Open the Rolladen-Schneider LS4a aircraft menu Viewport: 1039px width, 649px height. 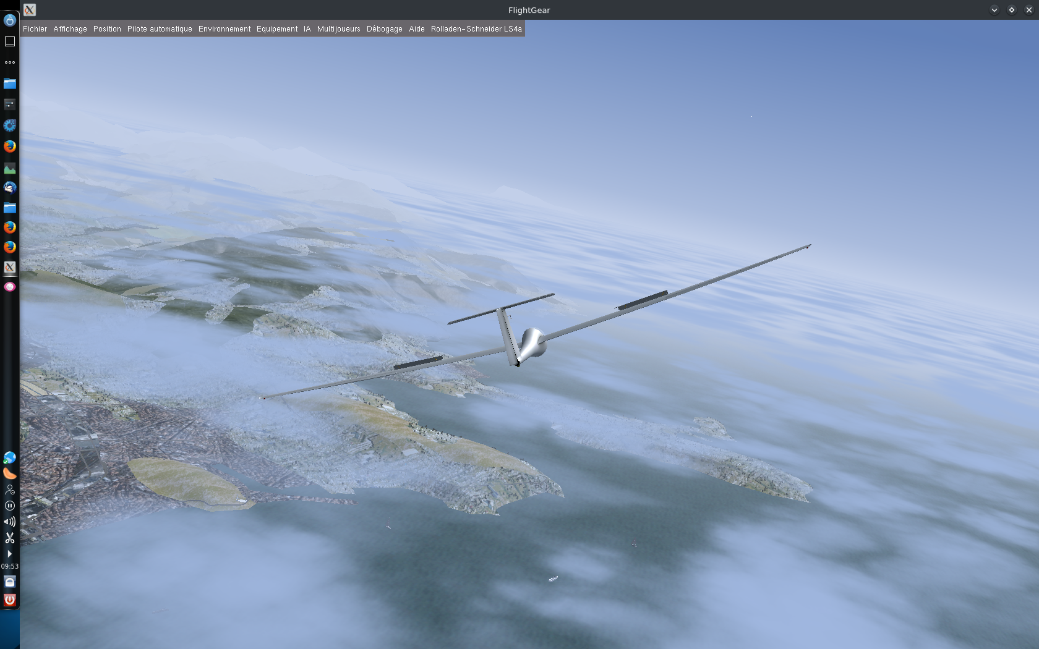(x=476, y=29)
